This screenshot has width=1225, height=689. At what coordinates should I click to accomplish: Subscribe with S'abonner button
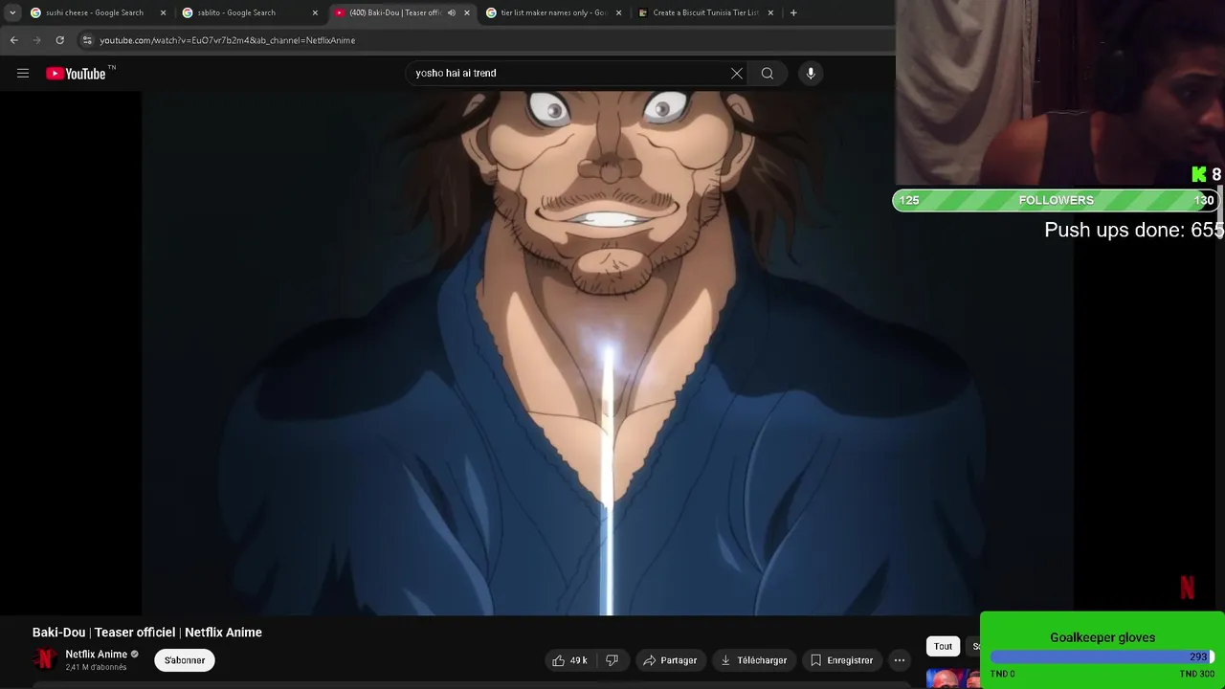(x=185, y=660)
